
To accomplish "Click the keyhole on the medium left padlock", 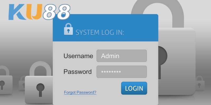I will point(40,90).
